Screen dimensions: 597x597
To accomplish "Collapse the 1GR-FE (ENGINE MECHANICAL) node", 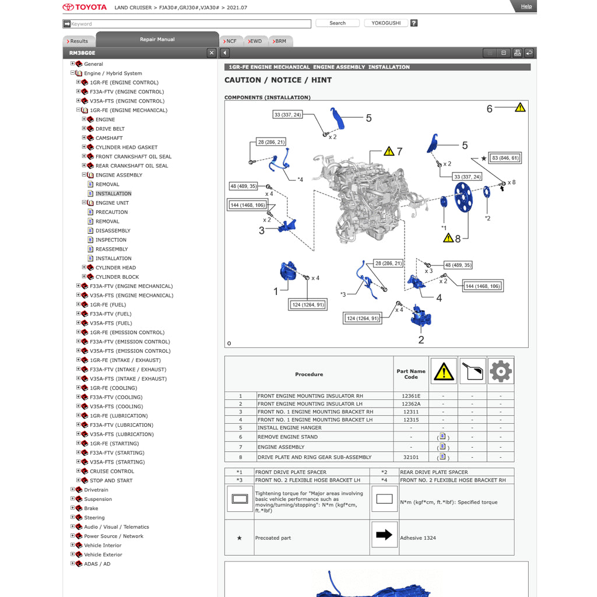I will pos(79,110).
